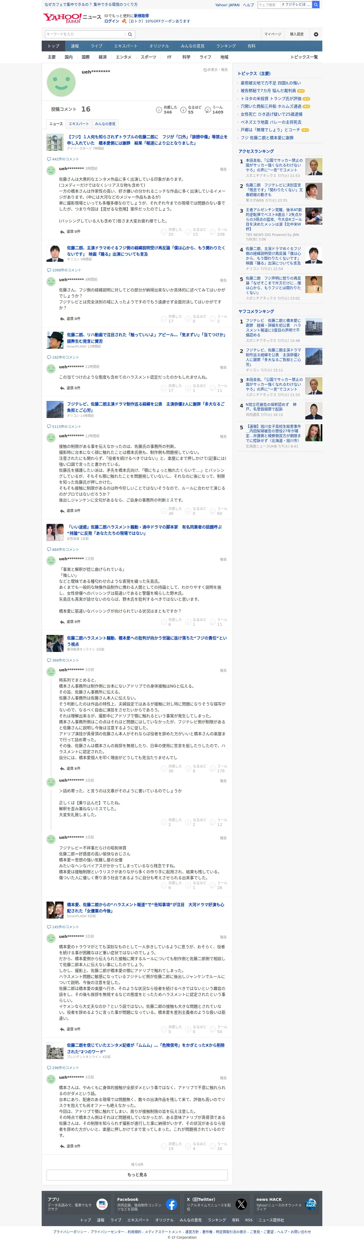Click the うーん icon showing count 60
This screenshot has width=364, height=1246.
coord(213,511)
